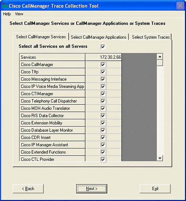Select the 172.30.2.66 server column header

click(x=103, y=57)
